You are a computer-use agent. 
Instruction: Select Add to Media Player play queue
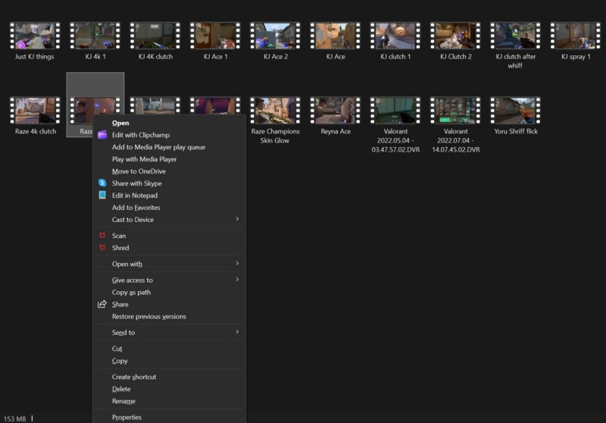(x=158, y=147)
